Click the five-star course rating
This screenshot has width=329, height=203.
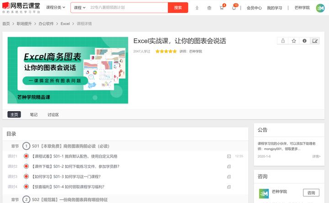coord(166,51)
